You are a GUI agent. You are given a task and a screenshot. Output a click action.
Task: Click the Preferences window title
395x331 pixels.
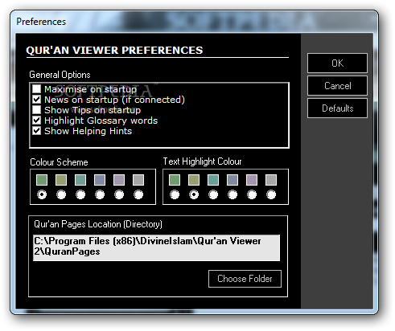click(x=41, y=22)
